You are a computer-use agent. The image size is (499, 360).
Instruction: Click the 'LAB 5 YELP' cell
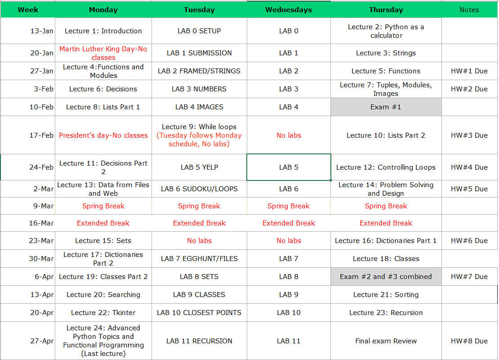tap(199, 167)
